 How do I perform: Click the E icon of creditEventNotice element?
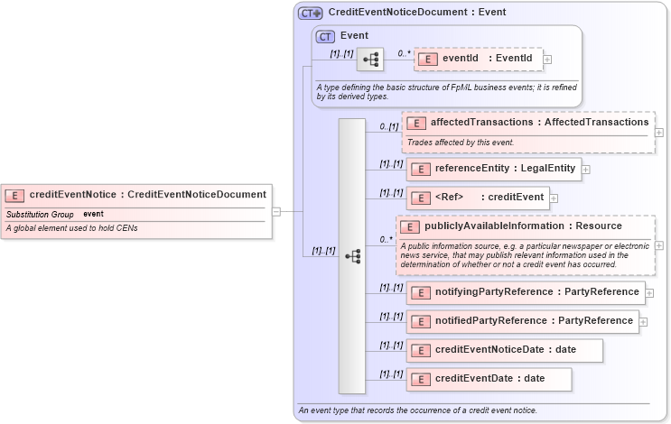tap(14, 196)
